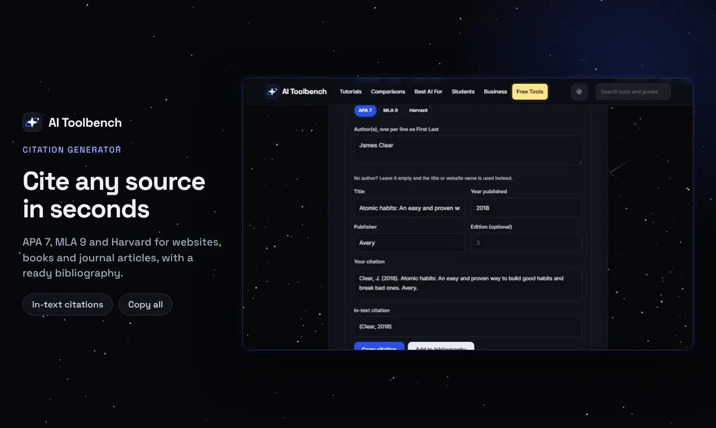Click the Copy citation button
The image size is (716, 428).
coord(379,346)
